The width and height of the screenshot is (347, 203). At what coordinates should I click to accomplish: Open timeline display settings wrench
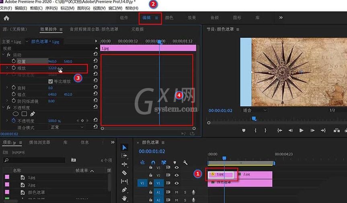pyautogui.click(x=185, y=163)
